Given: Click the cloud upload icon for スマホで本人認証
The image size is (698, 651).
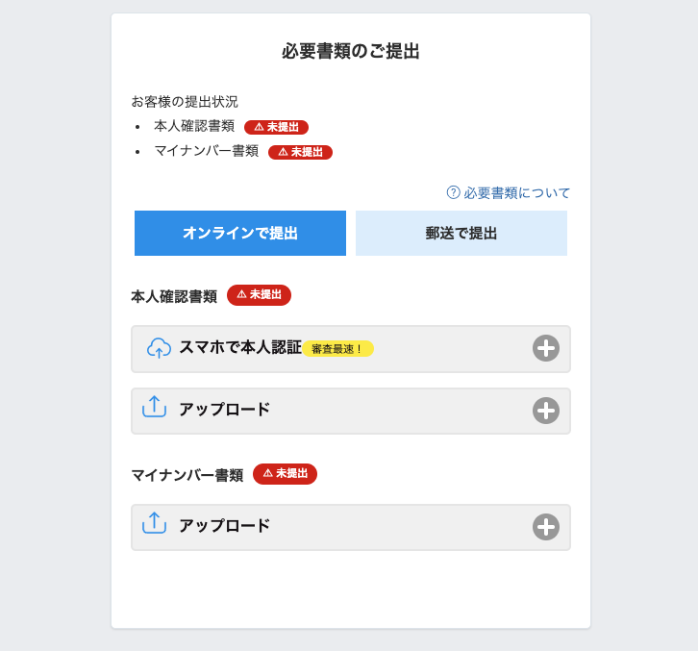Looking at the screenshot, I should point(159,348).
